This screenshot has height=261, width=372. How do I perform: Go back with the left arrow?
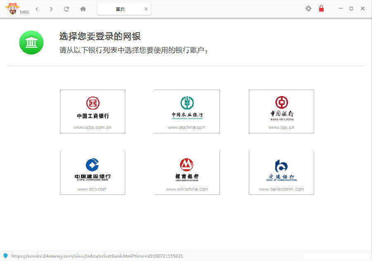[37, 9]
